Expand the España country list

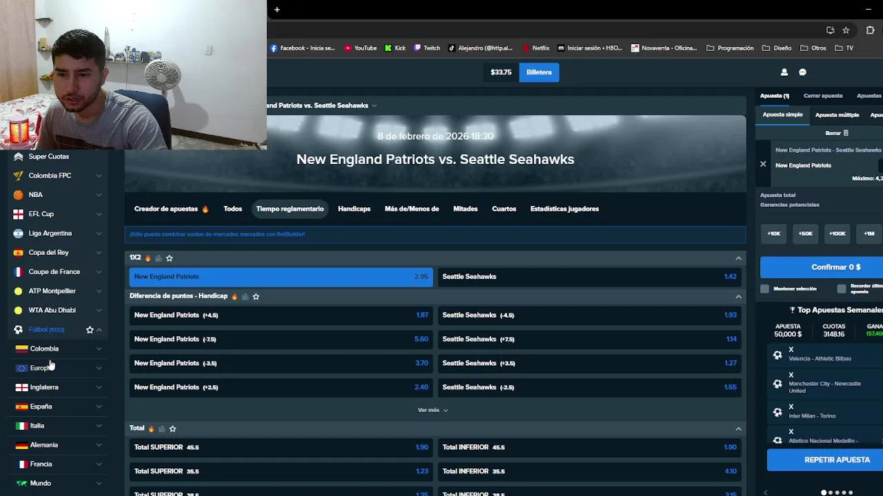pos(99,406)
